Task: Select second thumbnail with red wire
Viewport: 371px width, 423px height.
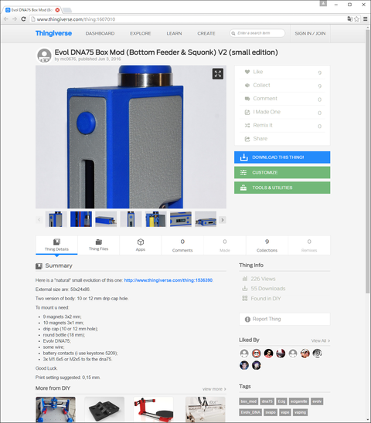Action: point(81,219)
